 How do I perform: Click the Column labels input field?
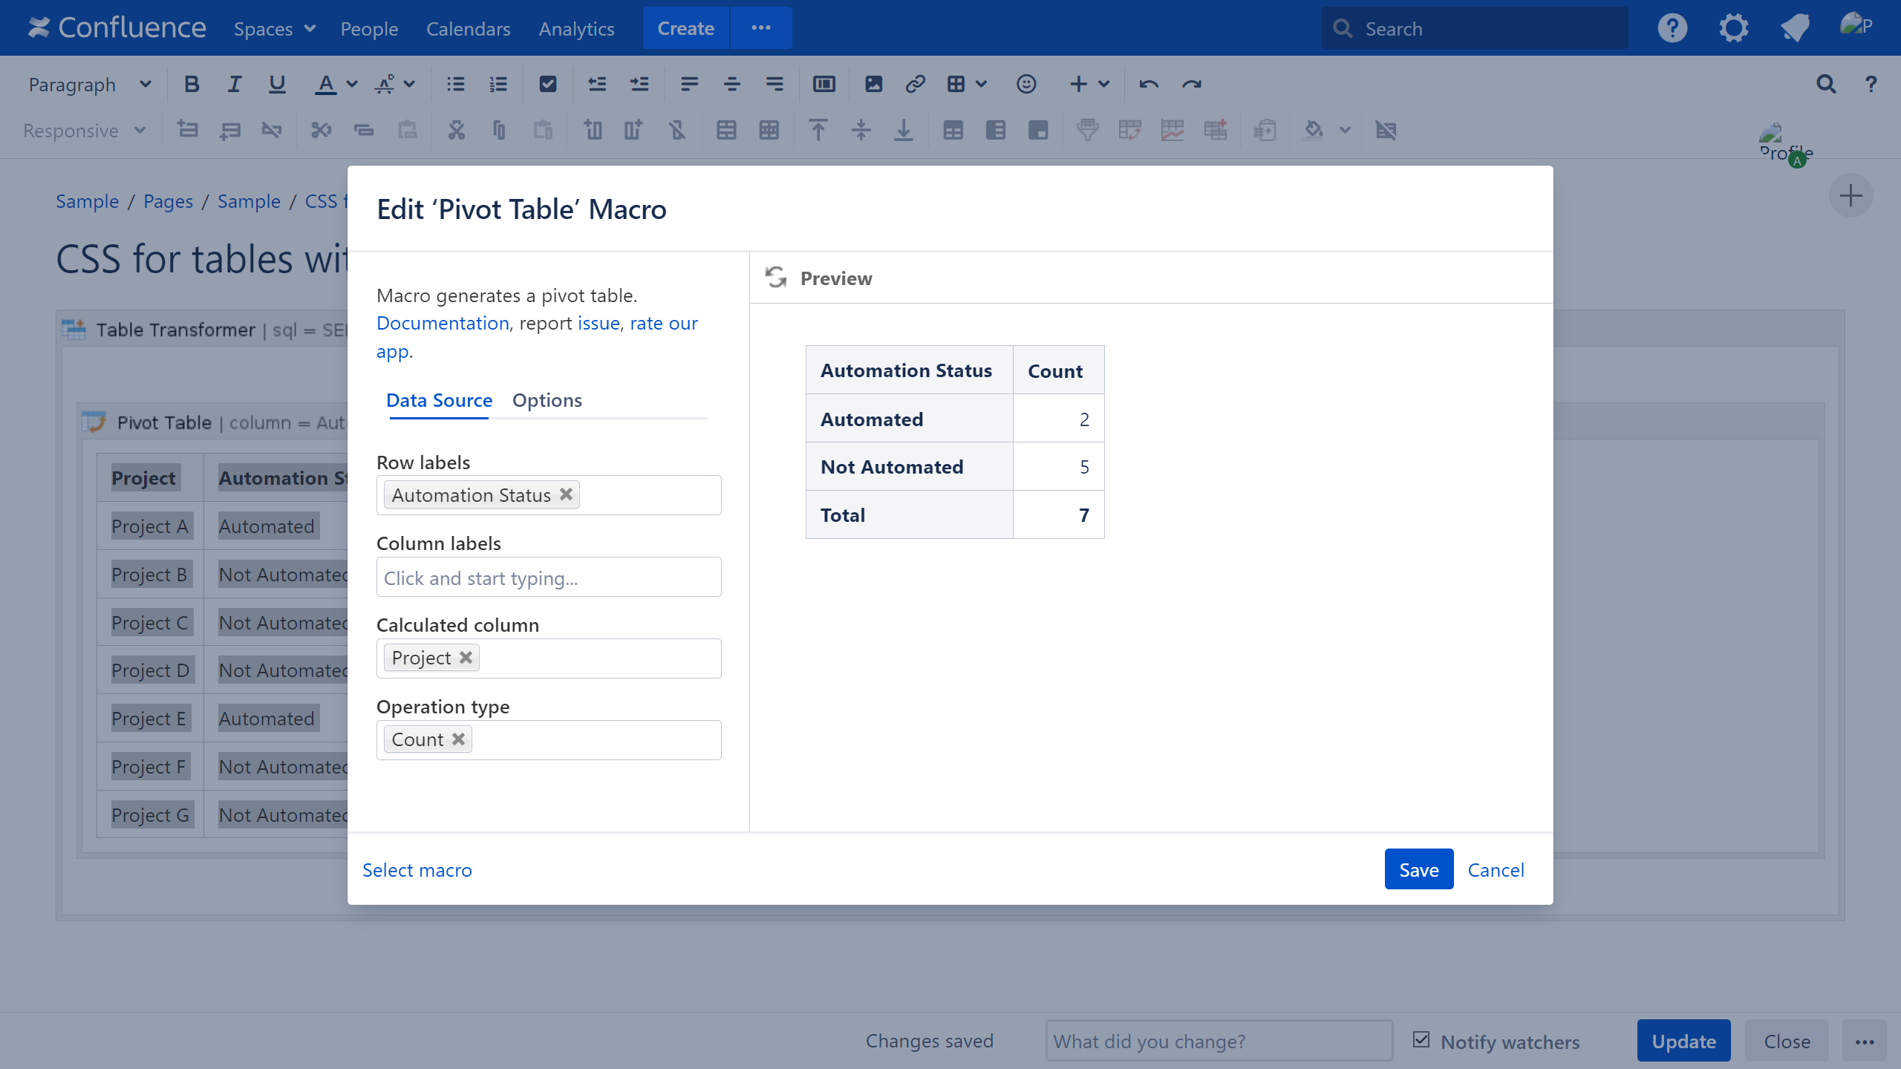point(548,578)
